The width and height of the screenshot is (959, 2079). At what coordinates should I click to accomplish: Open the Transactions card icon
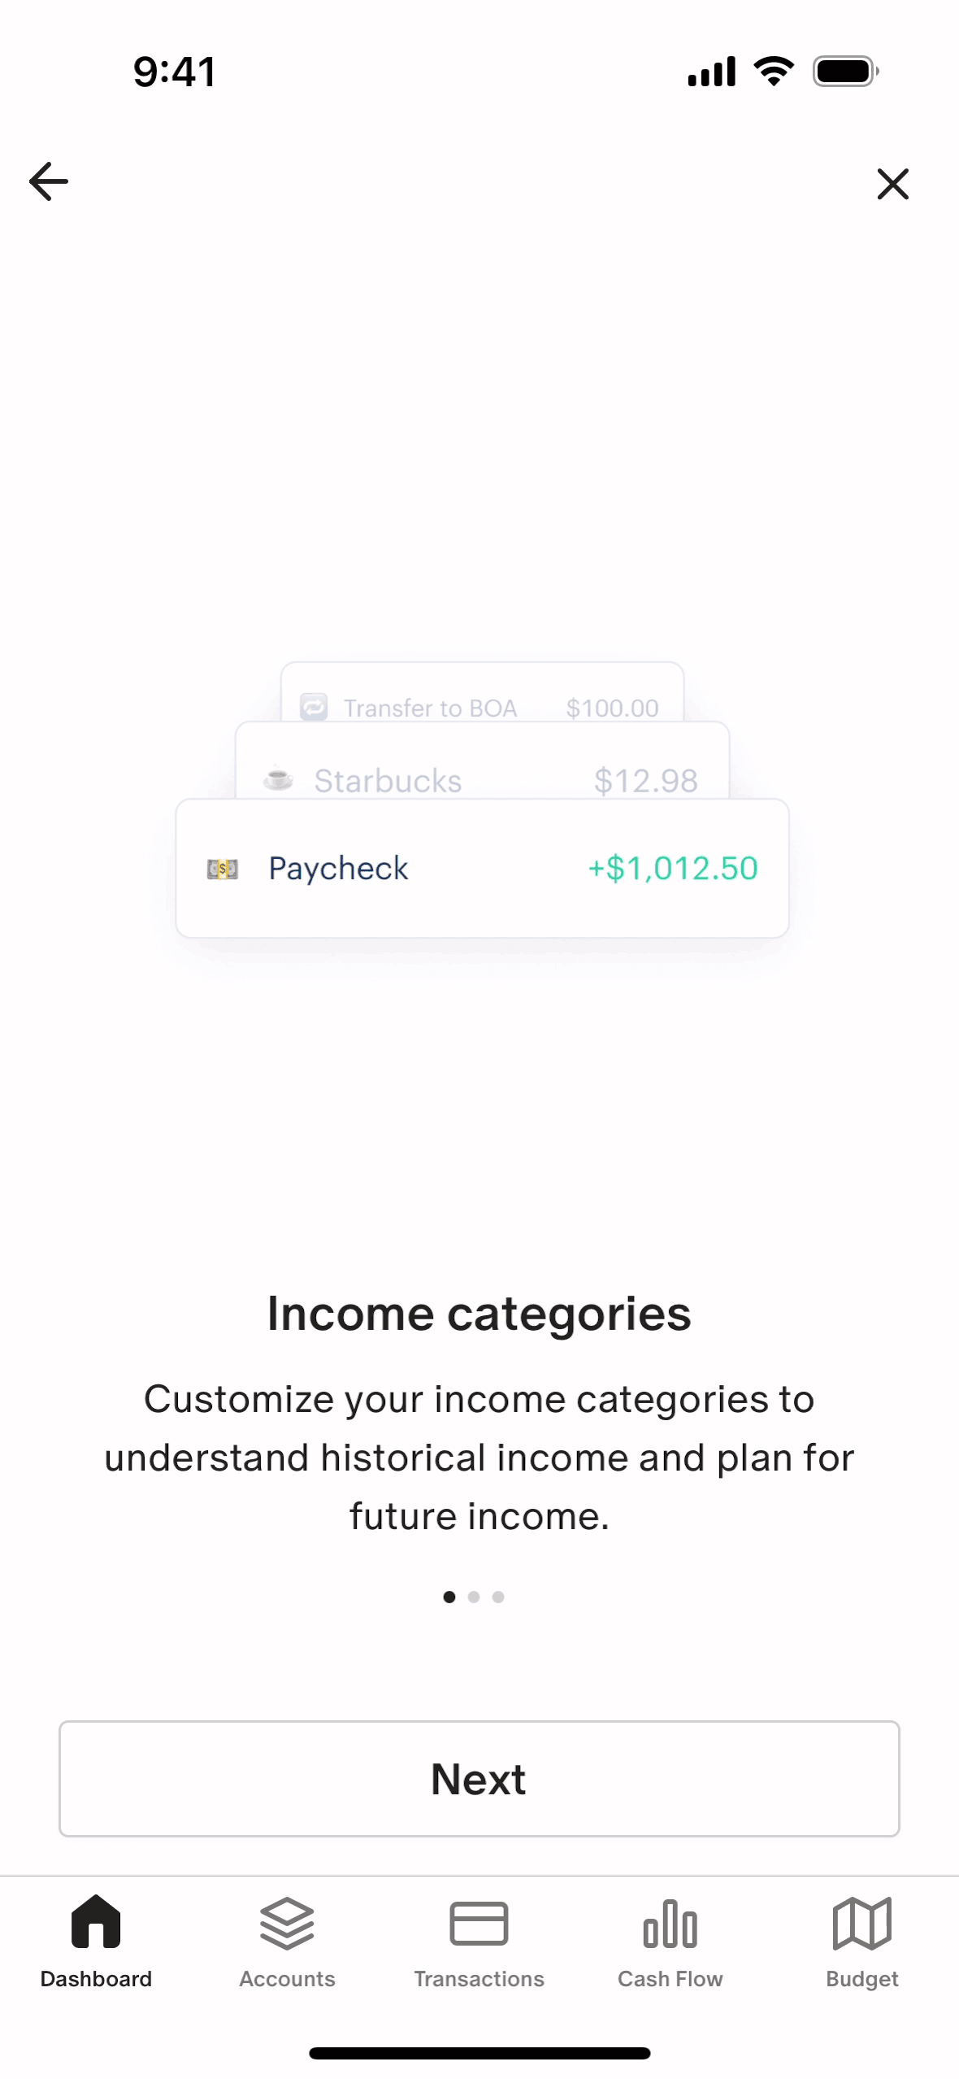[x=479, y=1924]
